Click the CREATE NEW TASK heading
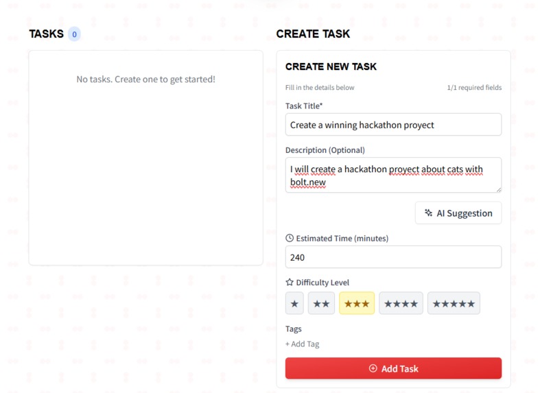This screenshot has width=540, height=393. pyautogui.click(x=331, y=67)
